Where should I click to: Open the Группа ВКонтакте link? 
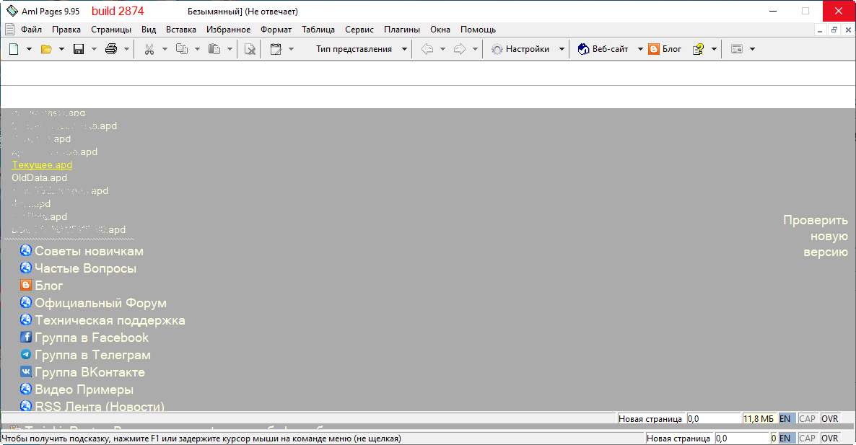click(x=89, y=372)
